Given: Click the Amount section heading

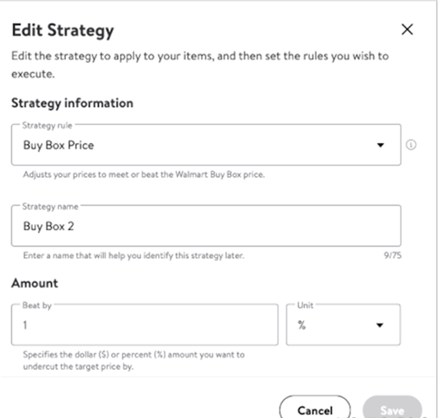Looking at the screenshot, I should pos(34,283).
